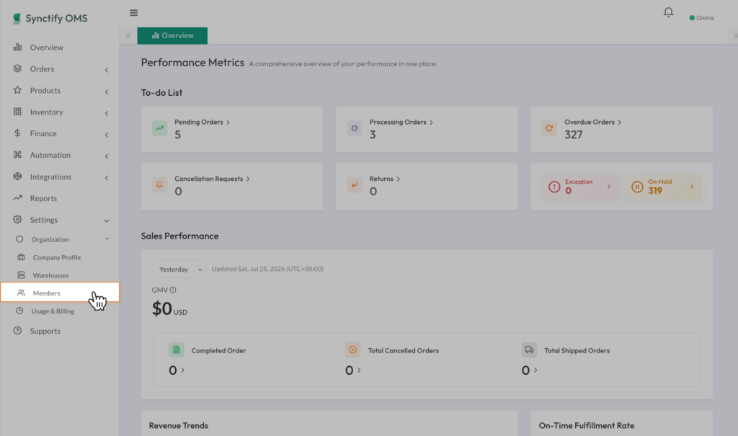Click the Overview bar chart sidebar icon
The width and height of the screenshot is (738, 436).
[x=17, y=47]
